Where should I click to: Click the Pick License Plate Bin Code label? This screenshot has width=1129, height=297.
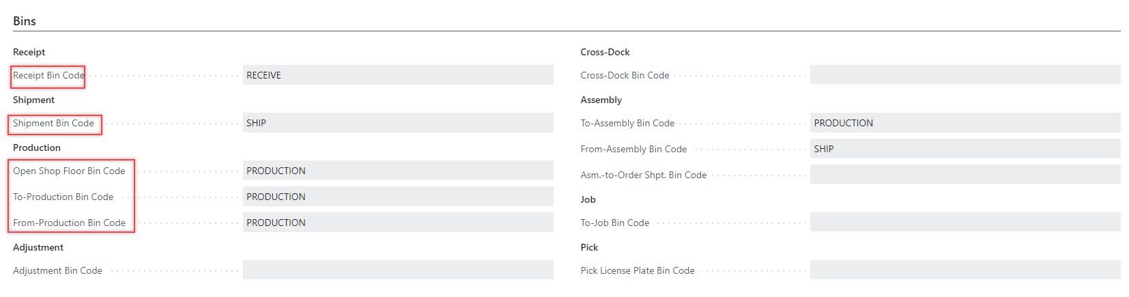coord(638,270)
